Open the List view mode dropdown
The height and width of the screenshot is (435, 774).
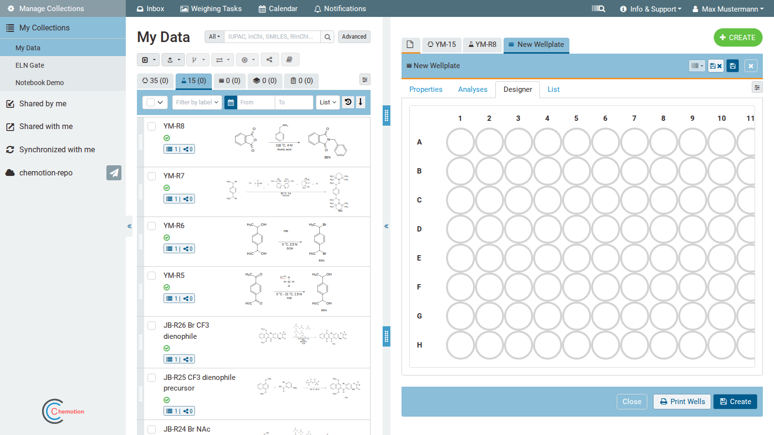[328, 102]
